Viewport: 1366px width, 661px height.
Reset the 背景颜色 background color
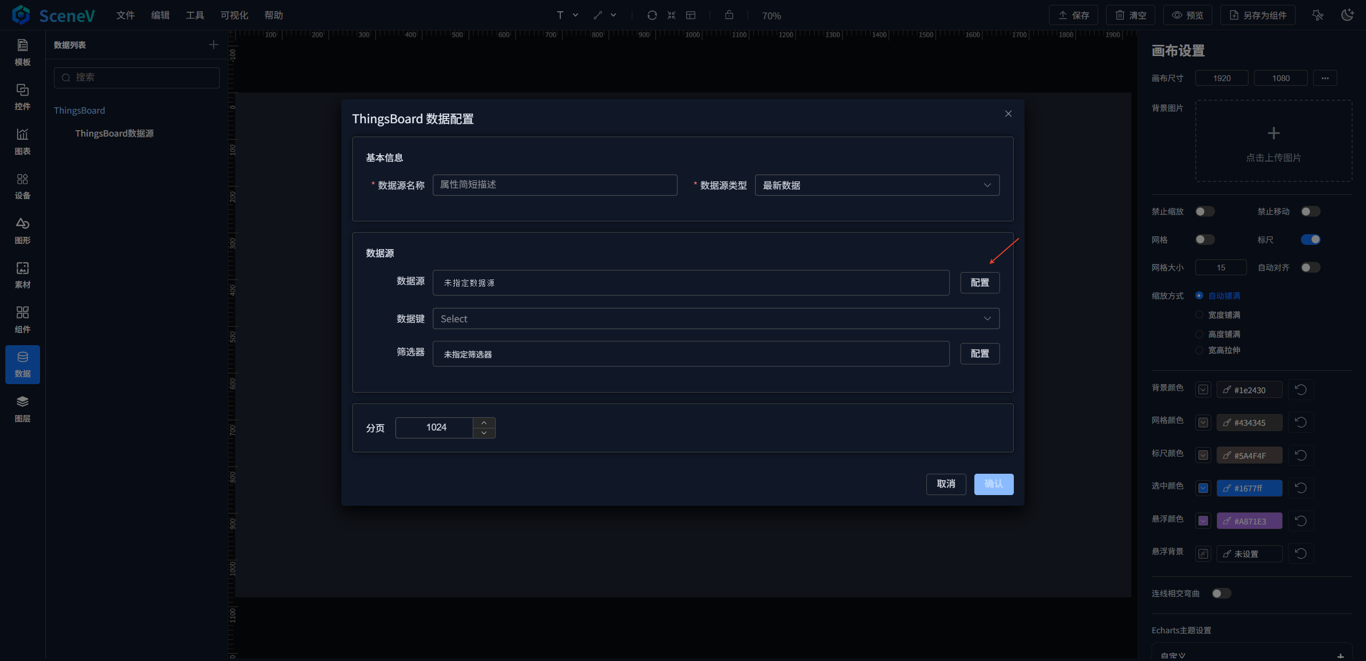click(1301, 390)
